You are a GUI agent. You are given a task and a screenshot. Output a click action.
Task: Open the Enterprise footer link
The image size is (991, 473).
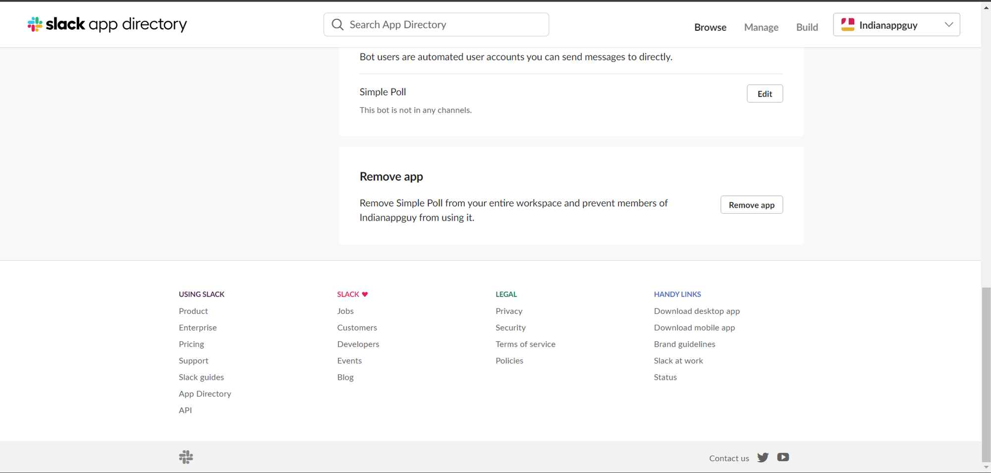point(198,328)
